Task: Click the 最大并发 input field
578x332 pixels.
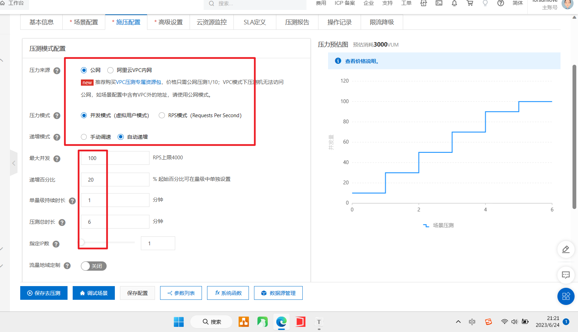Action: point(115,158)
